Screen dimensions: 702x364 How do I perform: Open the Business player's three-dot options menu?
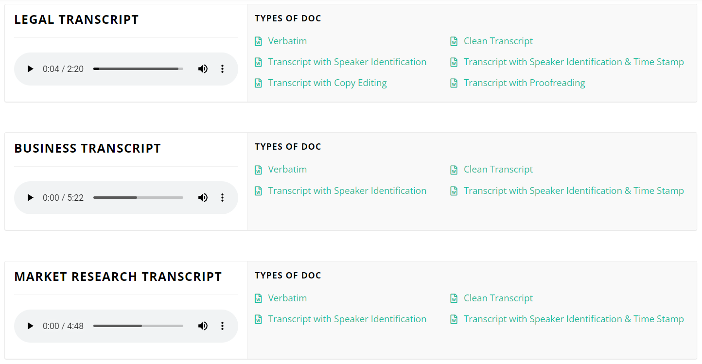pos(222,197)
